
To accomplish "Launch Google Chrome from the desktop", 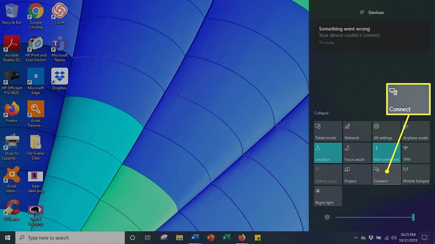I will point(36,16).
